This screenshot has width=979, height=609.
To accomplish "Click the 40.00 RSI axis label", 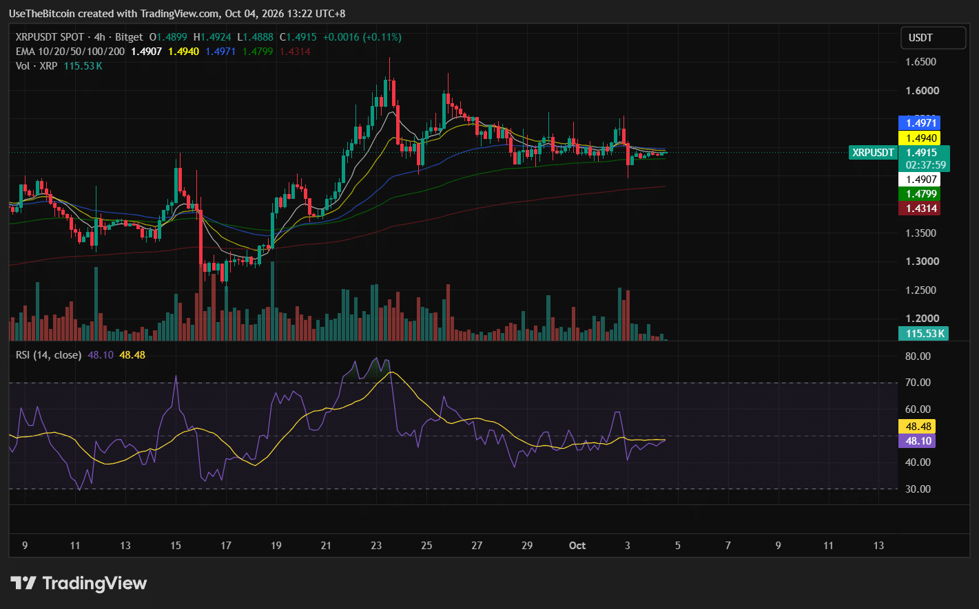I will (918, 462).
